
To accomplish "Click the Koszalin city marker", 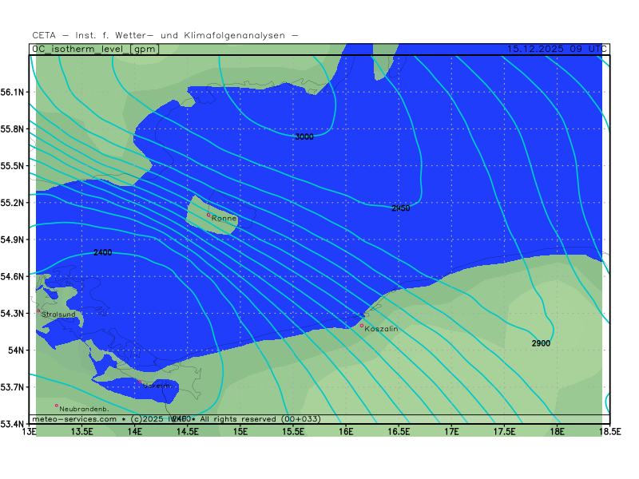I will (x=362, y=325).
